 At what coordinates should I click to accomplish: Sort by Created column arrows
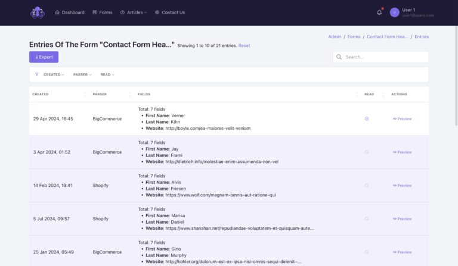[85, 94]
